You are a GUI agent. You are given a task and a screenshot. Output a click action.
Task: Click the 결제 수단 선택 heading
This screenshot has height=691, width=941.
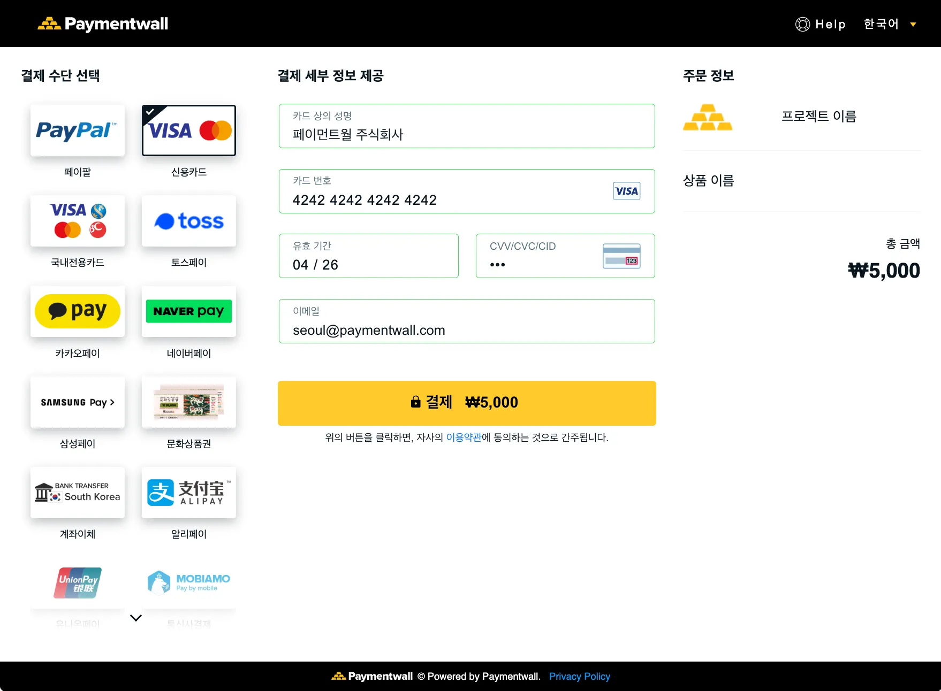[x=60, y=76]
